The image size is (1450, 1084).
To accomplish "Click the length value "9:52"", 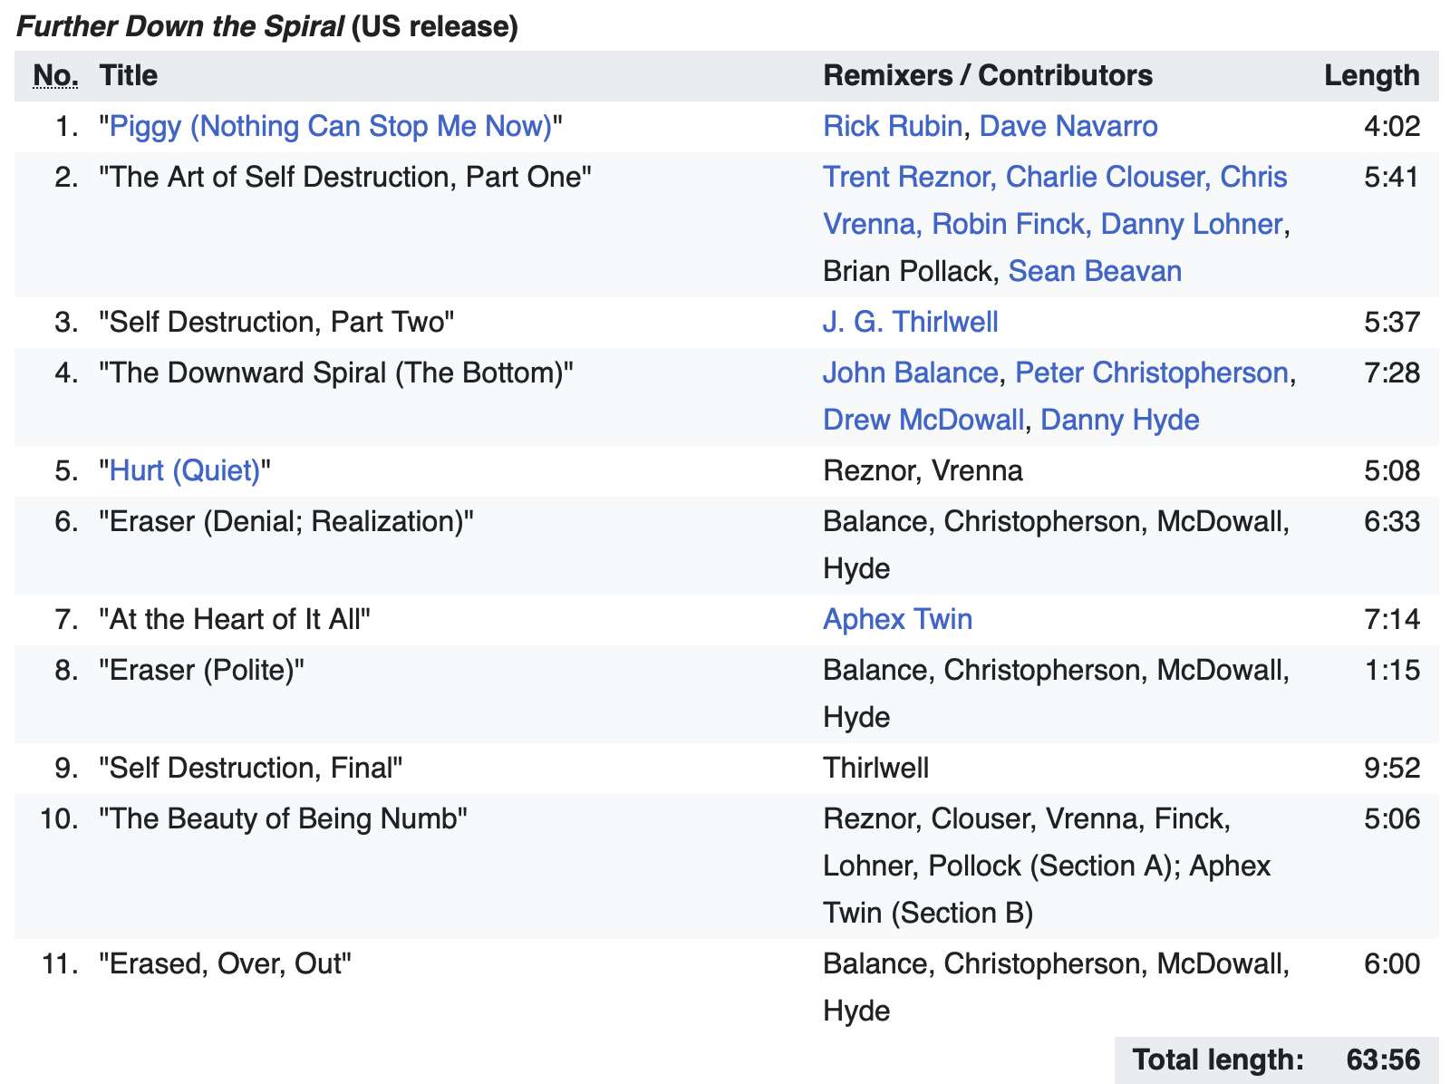I will (1392, 768).
